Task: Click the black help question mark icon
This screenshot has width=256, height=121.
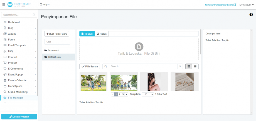Action: point(251,14)
